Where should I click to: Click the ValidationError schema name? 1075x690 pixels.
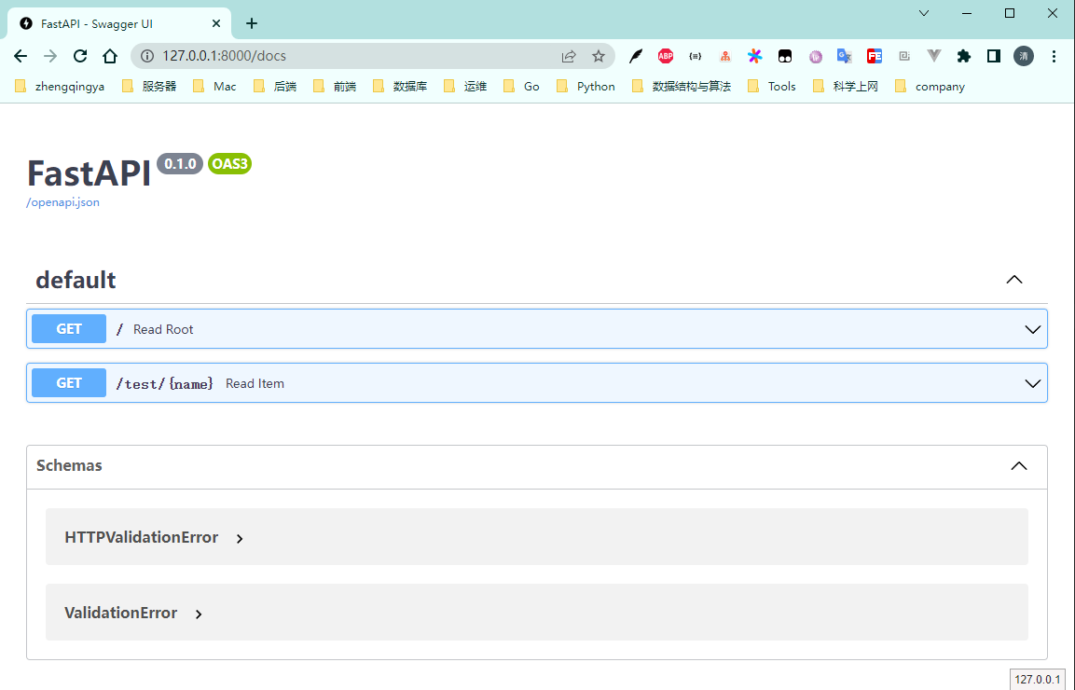120,613
